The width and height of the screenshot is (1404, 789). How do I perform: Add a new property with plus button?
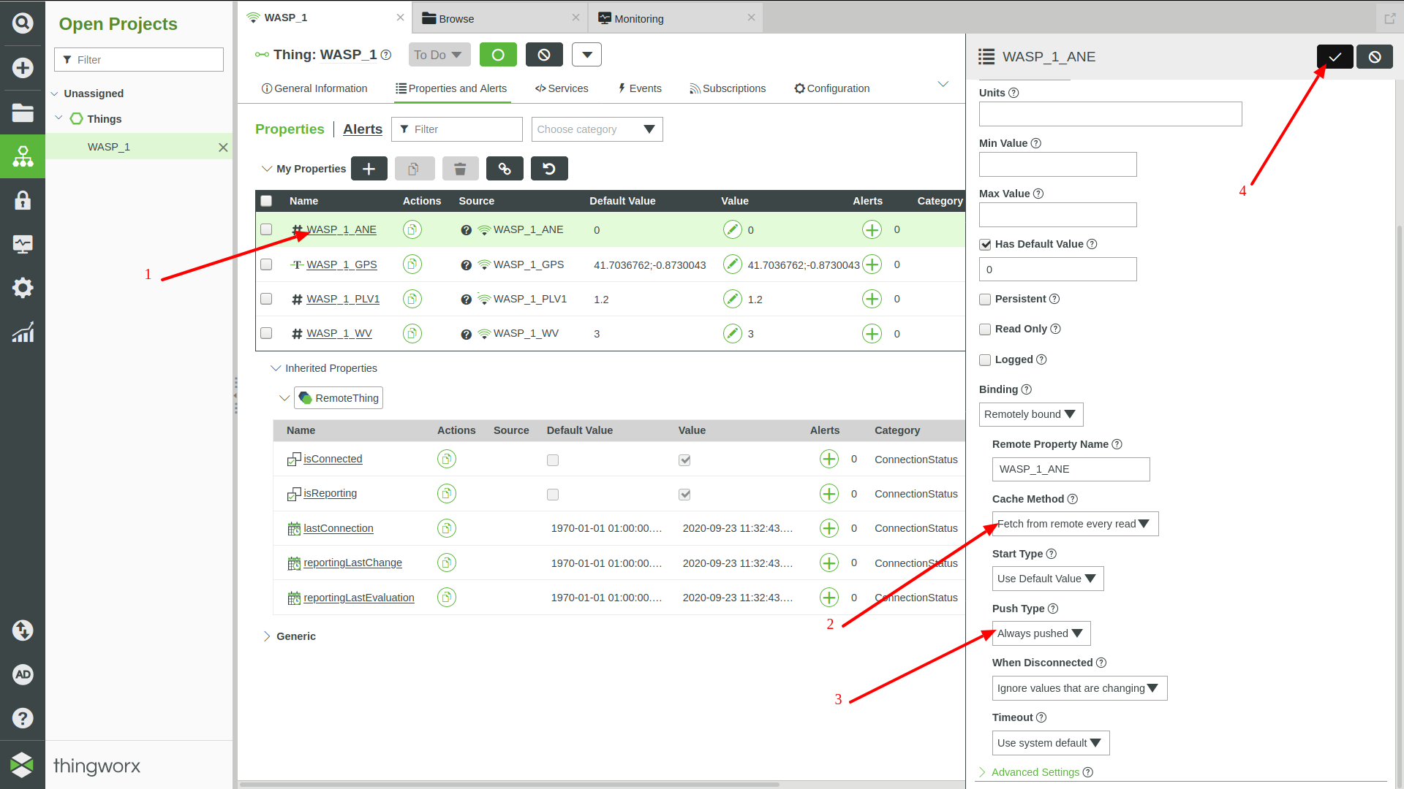(x=369, y=169)
